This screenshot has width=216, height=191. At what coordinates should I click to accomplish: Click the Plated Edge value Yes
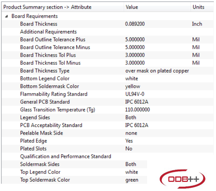(129, 141)
